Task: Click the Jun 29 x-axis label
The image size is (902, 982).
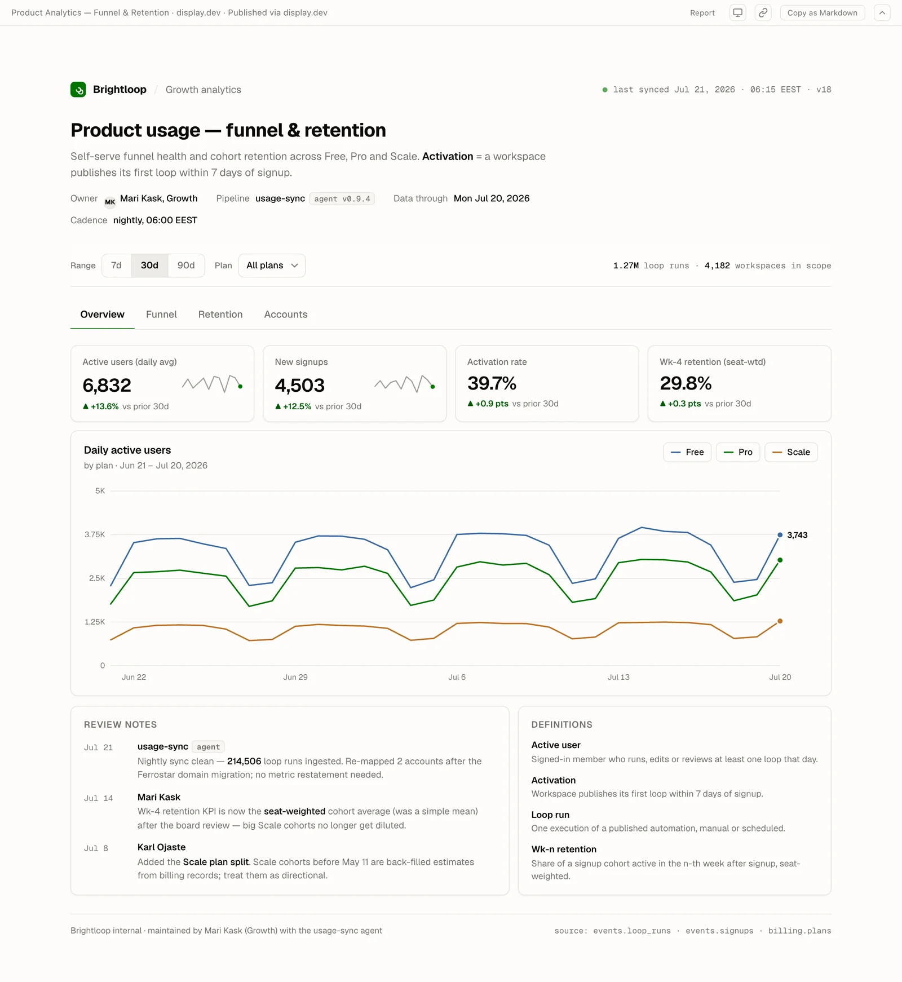Action: 295,677
